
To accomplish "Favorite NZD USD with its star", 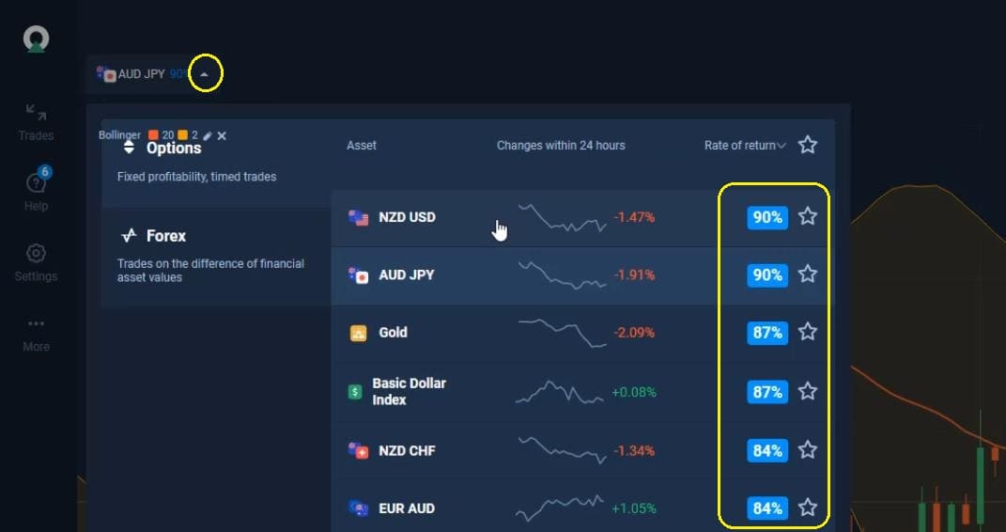I will pyautogui.click(x=808, y=217).
